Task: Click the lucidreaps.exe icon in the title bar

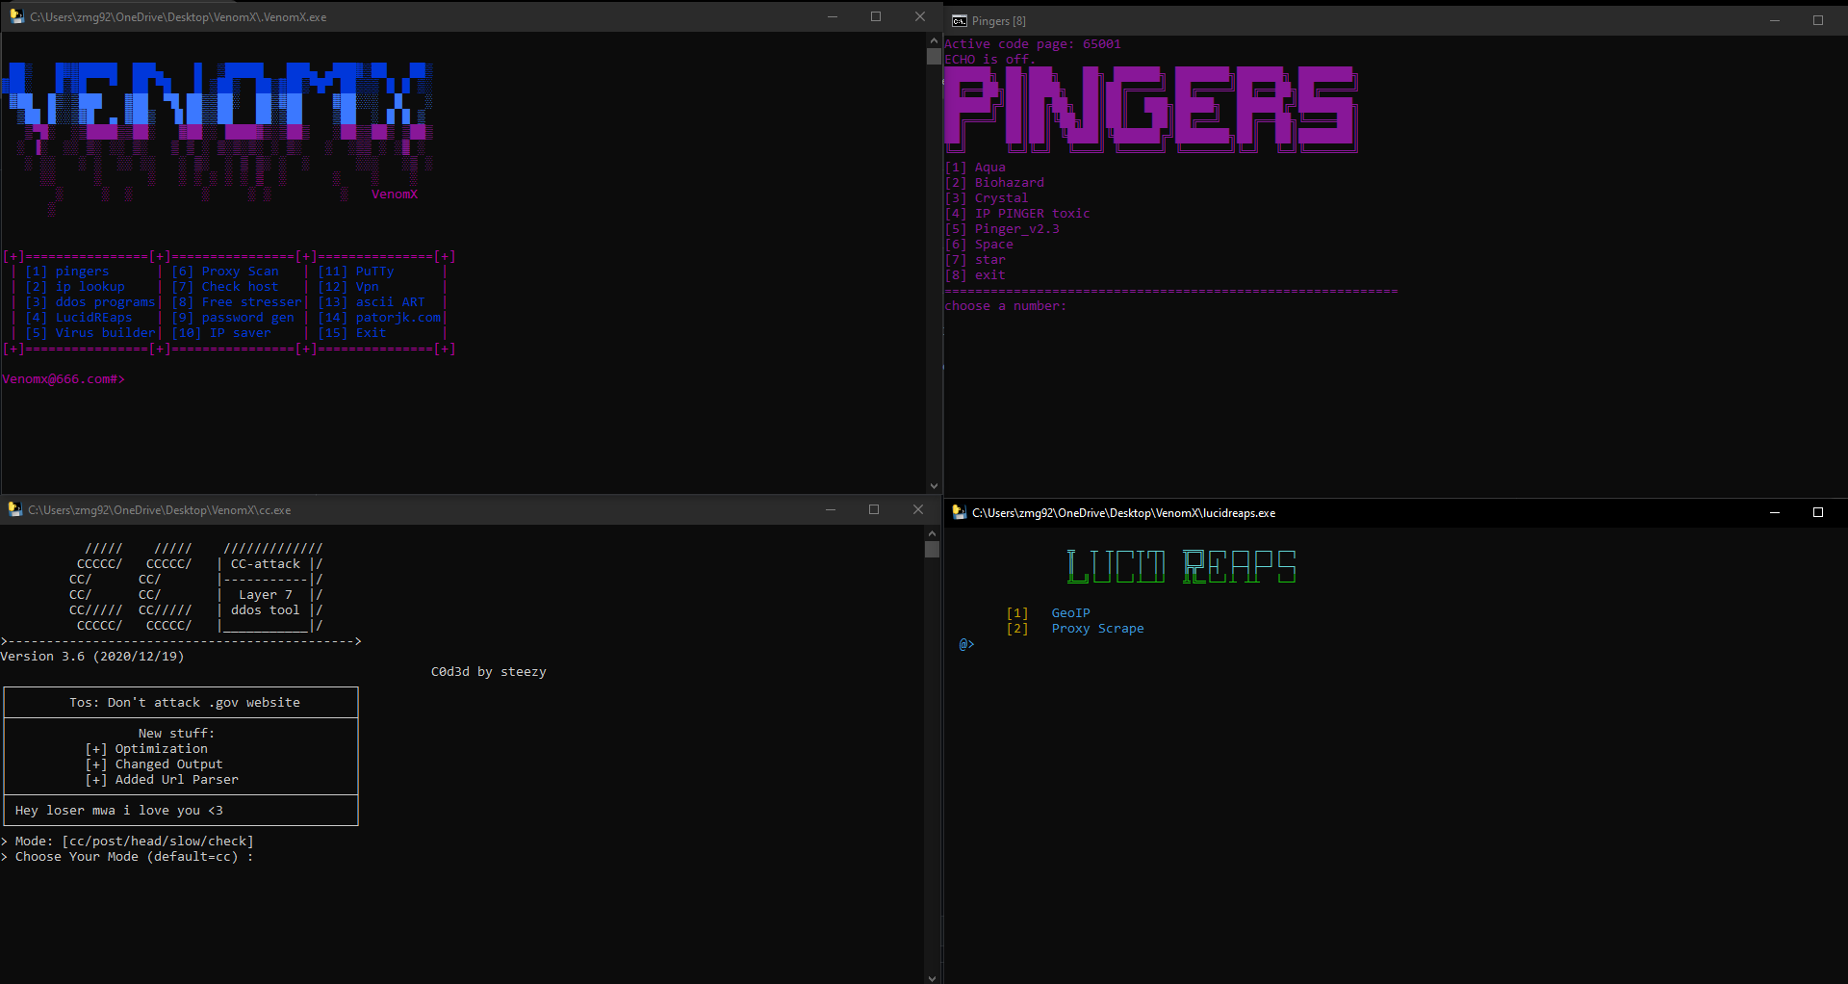Action: 959,513
